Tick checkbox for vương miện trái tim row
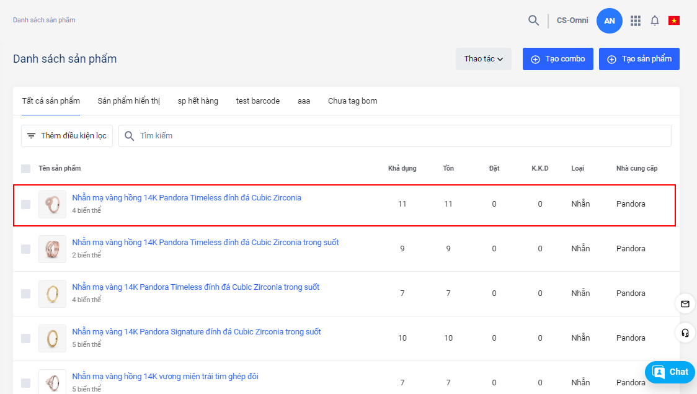The height and width of the screenshot is (394, 697). (x=26, y=382)
